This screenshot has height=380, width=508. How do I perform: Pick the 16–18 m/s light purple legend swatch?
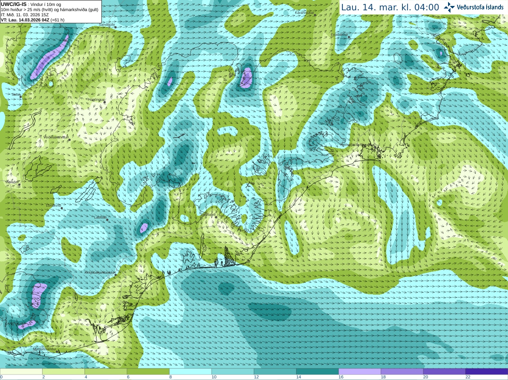[360, 372]
